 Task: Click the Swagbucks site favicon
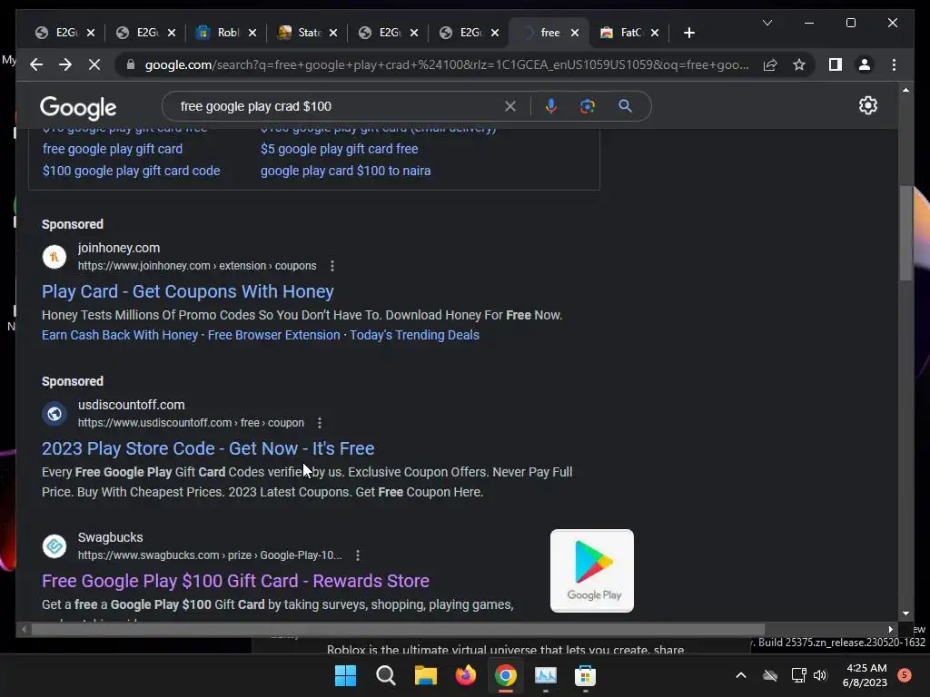[54, 545]
